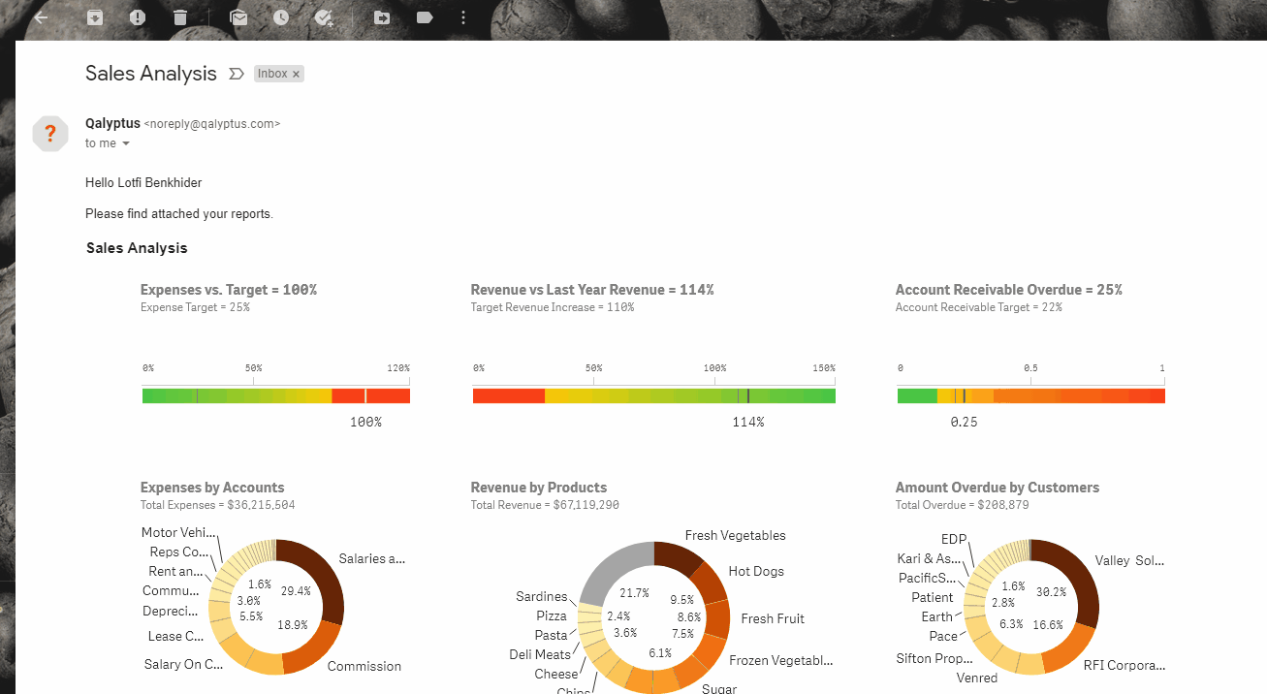Screen dimensions: 1267x694
Task: Click the Sales Analysis subject heading
Action: coord(151,74)
